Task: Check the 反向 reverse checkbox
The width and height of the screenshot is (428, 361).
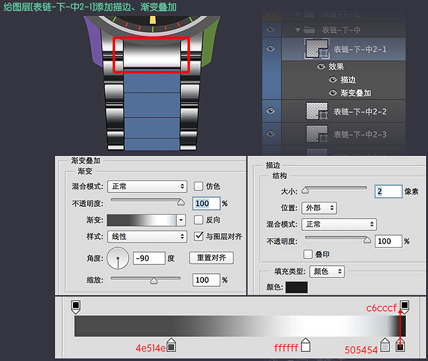Action: click(199, 220)
